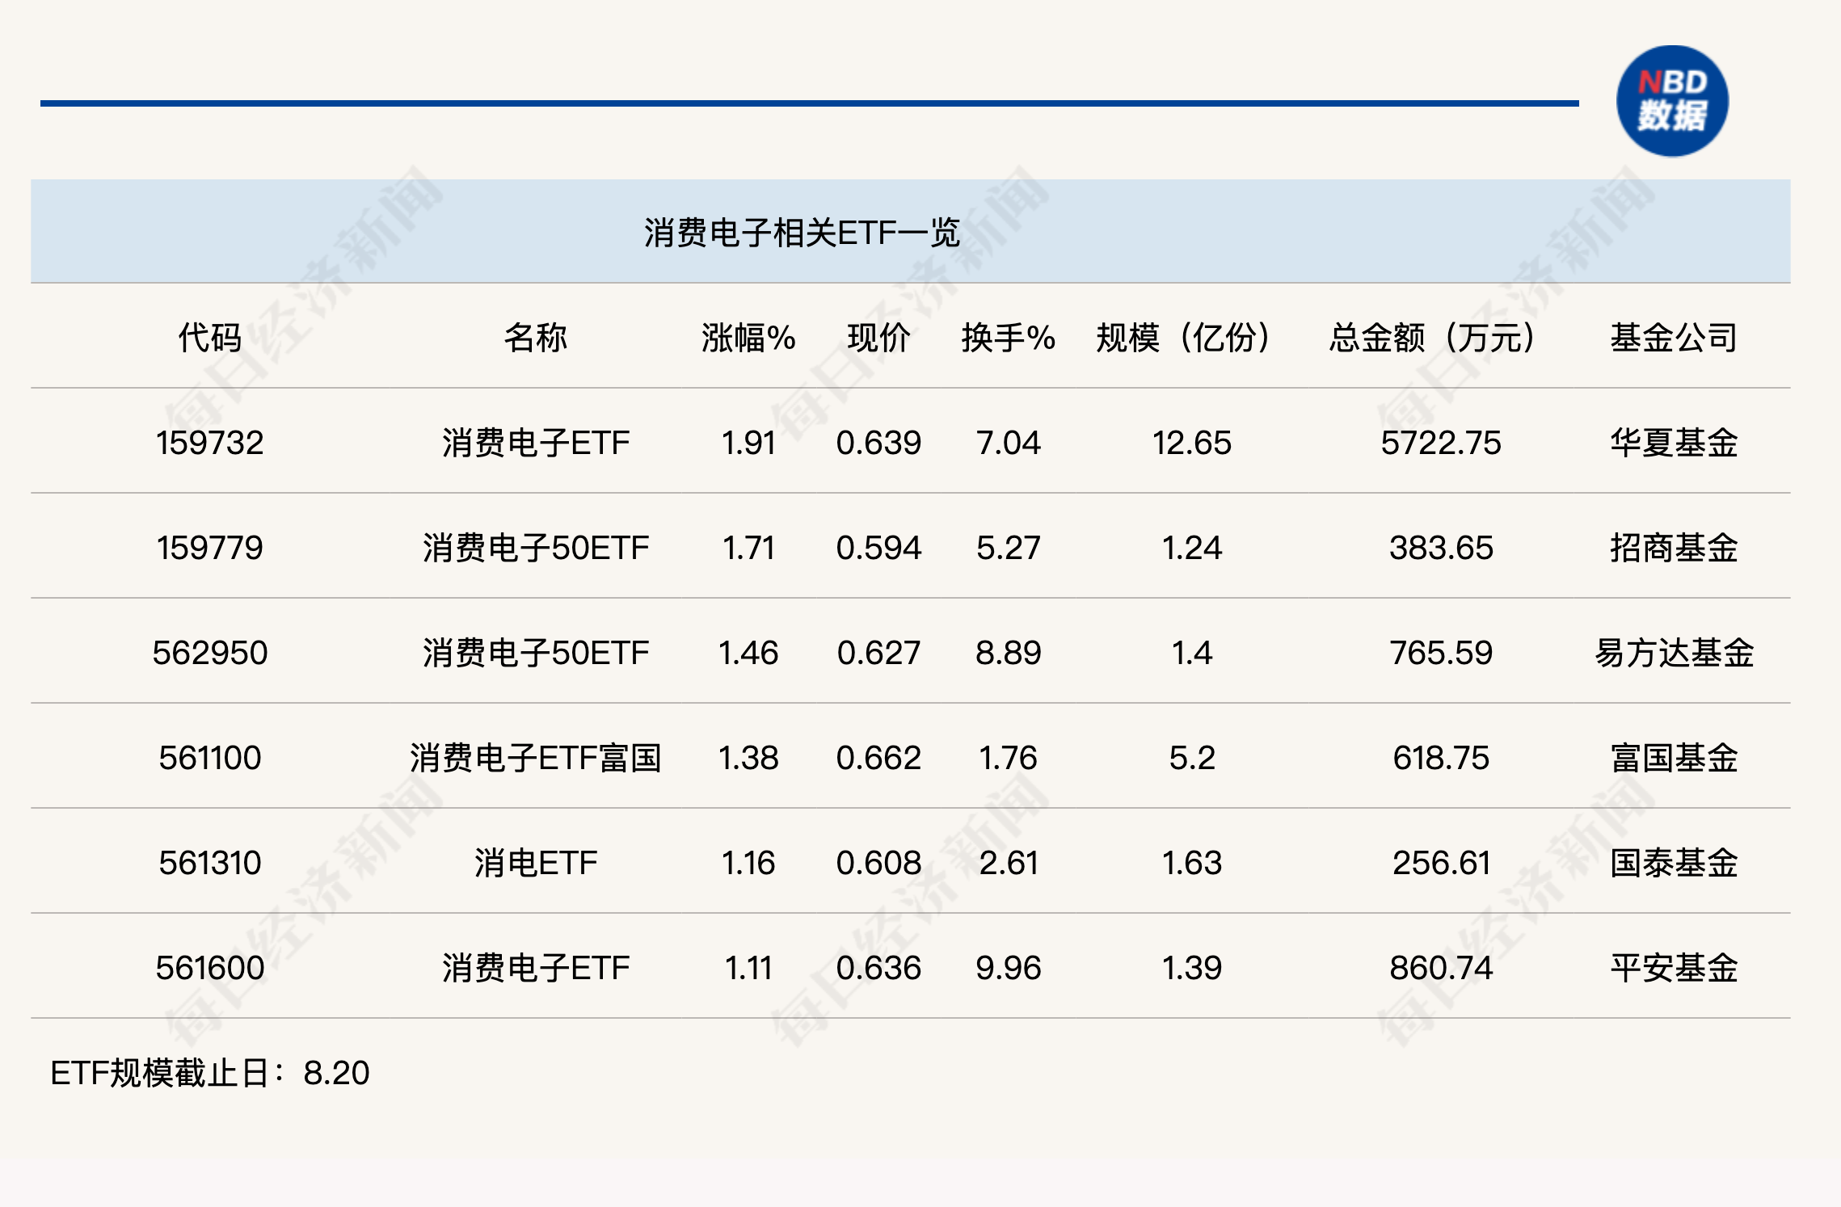1841x1207 pixels.
Task: Click 消费电子50ETF name in row 562950
Action: (x=536, y=653)
